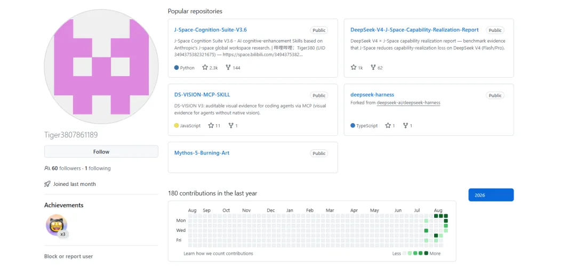Open the 1 following link

(98, 168)
